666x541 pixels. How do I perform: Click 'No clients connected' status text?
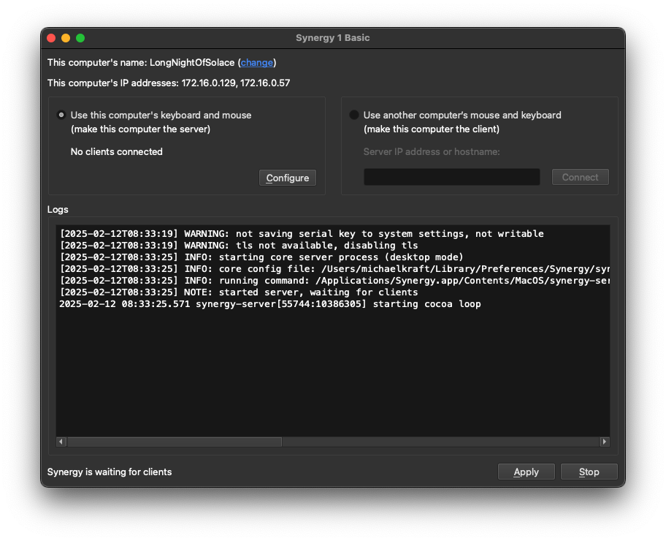click(x=116, y=152)
